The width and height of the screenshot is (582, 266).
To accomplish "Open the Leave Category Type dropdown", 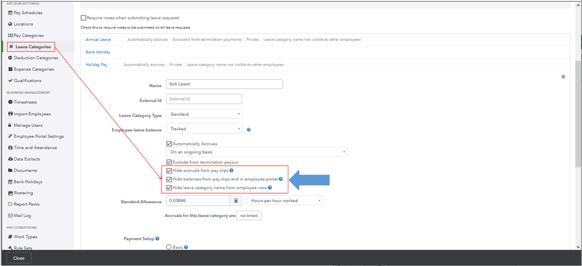I will pyautogui.click(x=204, y=114).
